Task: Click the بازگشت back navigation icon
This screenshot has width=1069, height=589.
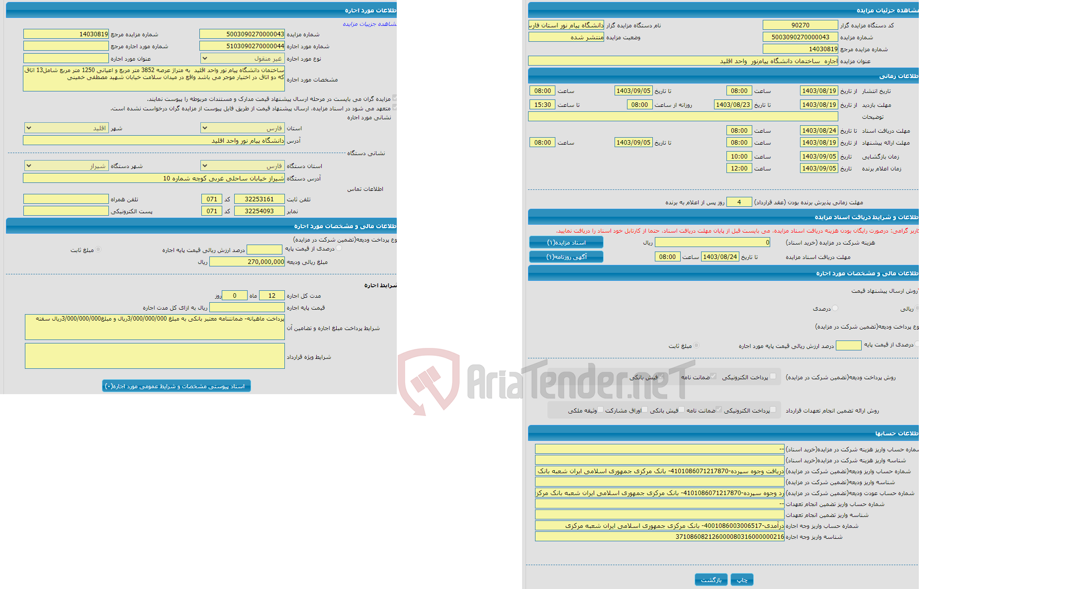Action: [x=709, y=579]
